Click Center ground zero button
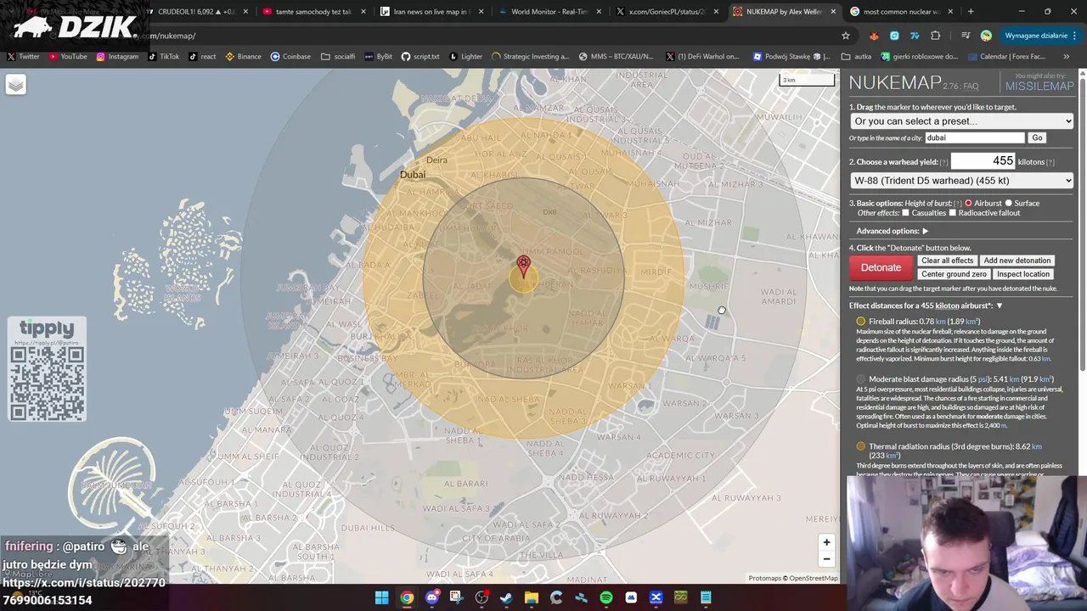 point(954,274)
